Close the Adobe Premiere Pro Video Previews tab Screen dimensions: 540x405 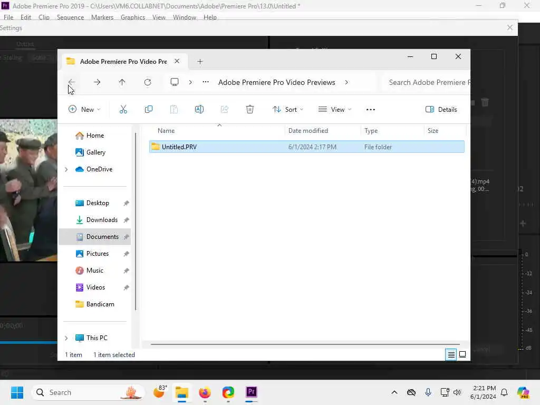177,61
